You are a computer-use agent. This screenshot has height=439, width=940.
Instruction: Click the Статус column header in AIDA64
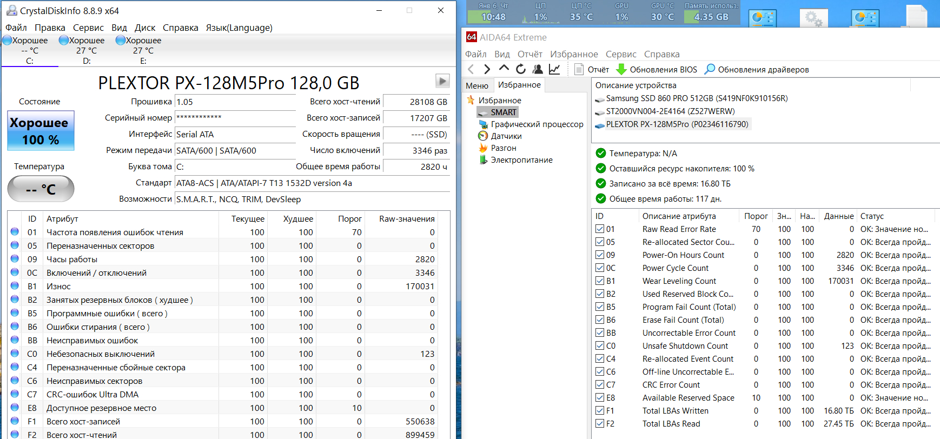pos(896,216)
